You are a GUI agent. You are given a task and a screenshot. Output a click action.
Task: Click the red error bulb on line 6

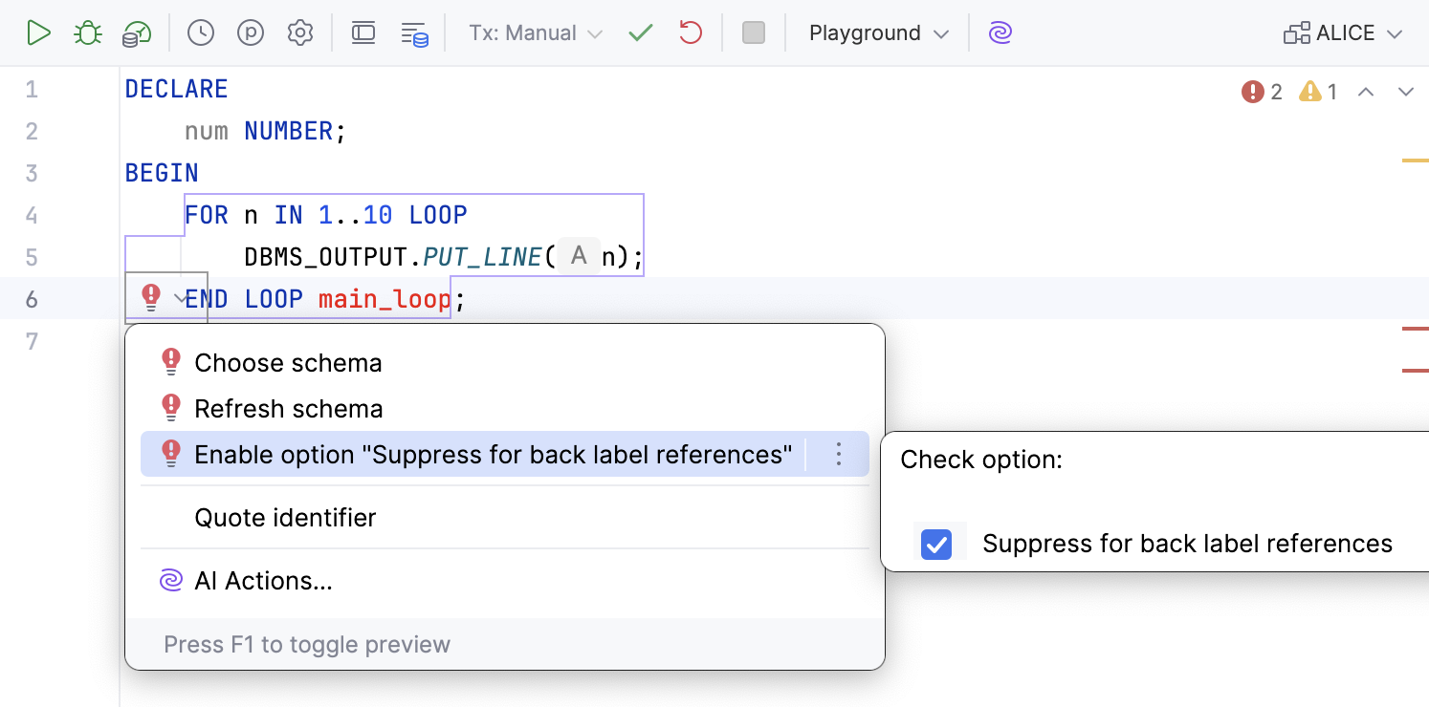pyautogui.click(x=150, y=297)
